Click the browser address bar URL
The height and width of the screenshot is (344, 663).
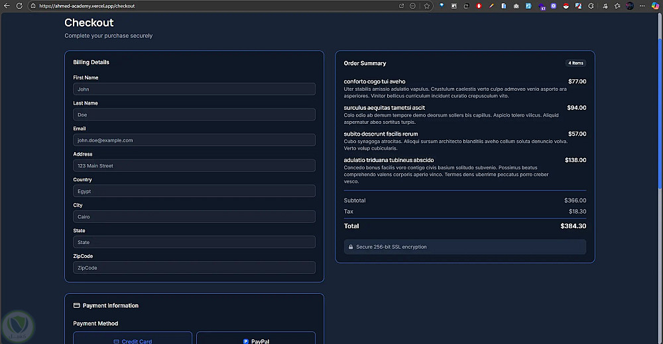click(x=87, y=6)
